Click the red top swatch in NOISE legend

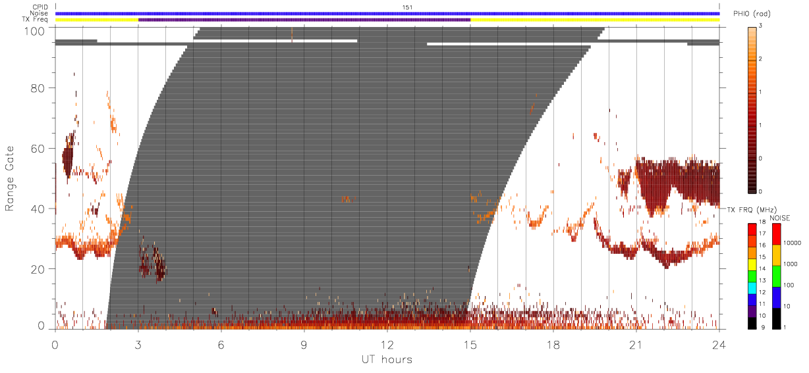776,234
